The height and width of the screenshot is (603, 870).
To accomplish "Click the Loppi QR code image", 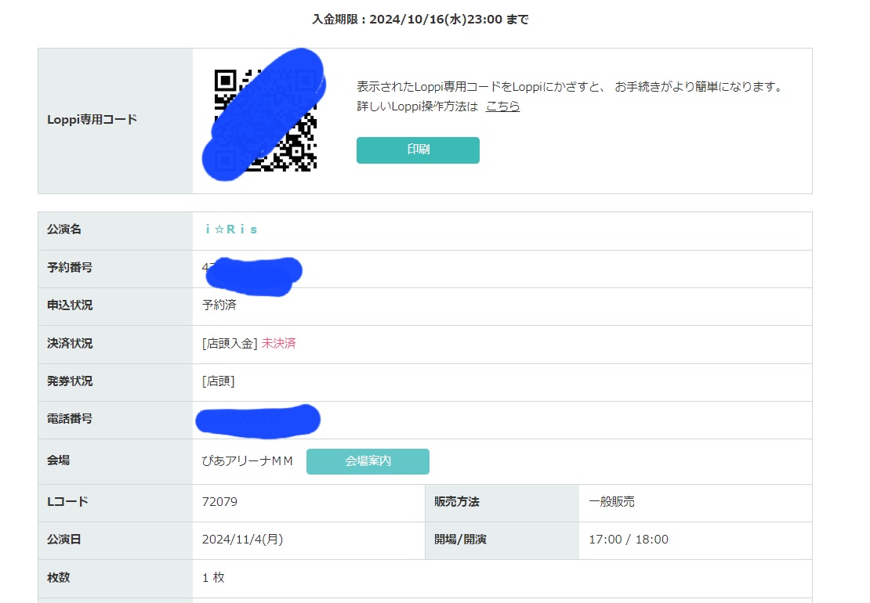I will point(265,121).
